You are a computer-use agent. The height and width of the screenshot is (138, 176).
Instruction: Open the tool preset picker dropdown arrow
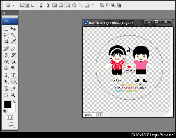point(13,5)
